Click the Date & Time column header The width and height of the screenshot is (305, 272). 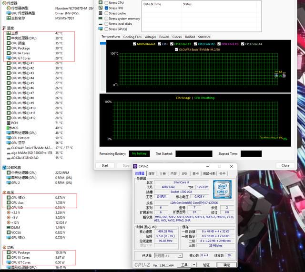coord(152,4)
